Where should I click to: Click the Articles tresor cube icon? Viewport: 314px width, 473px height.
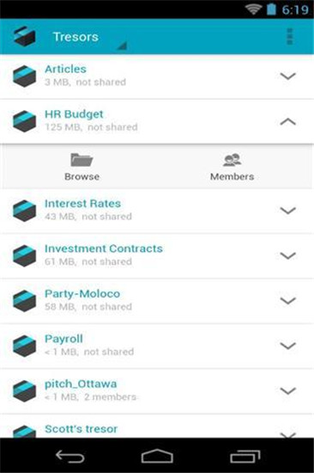coord(24,76)
